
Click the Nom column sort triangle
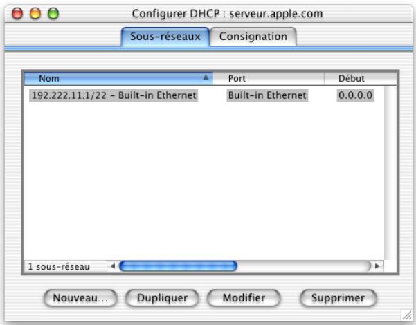206,77
